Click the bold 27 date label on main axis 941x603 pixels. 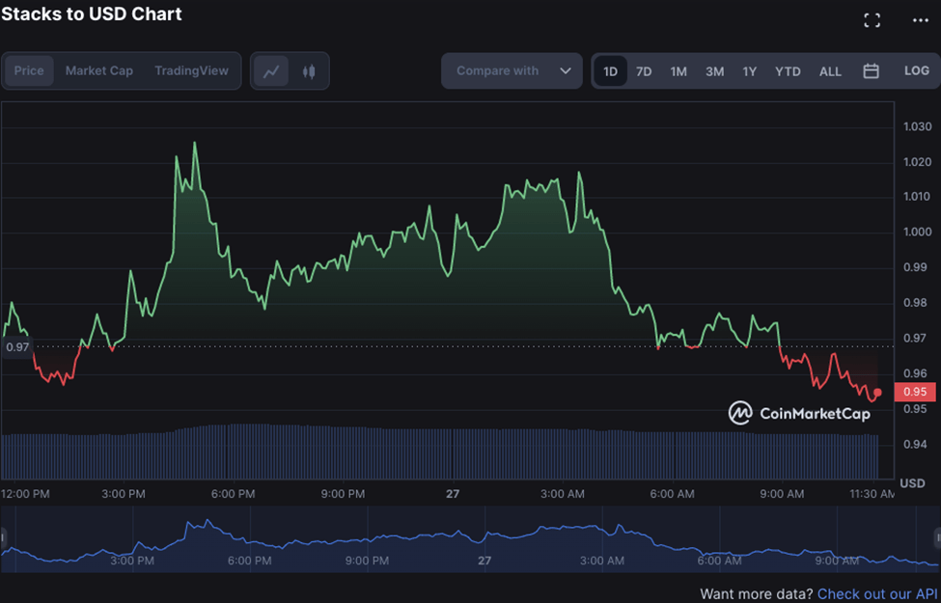(x=453, y=494)
